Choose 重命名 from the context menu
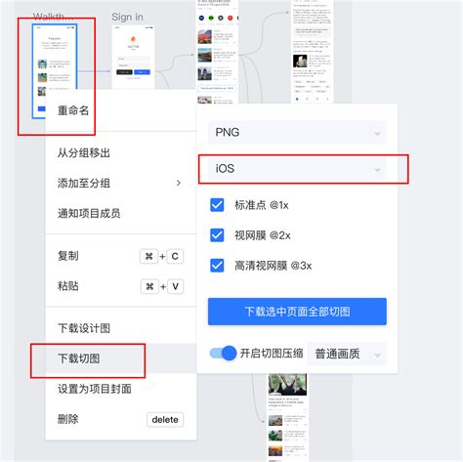463x462 pixels. pos(121,110)
